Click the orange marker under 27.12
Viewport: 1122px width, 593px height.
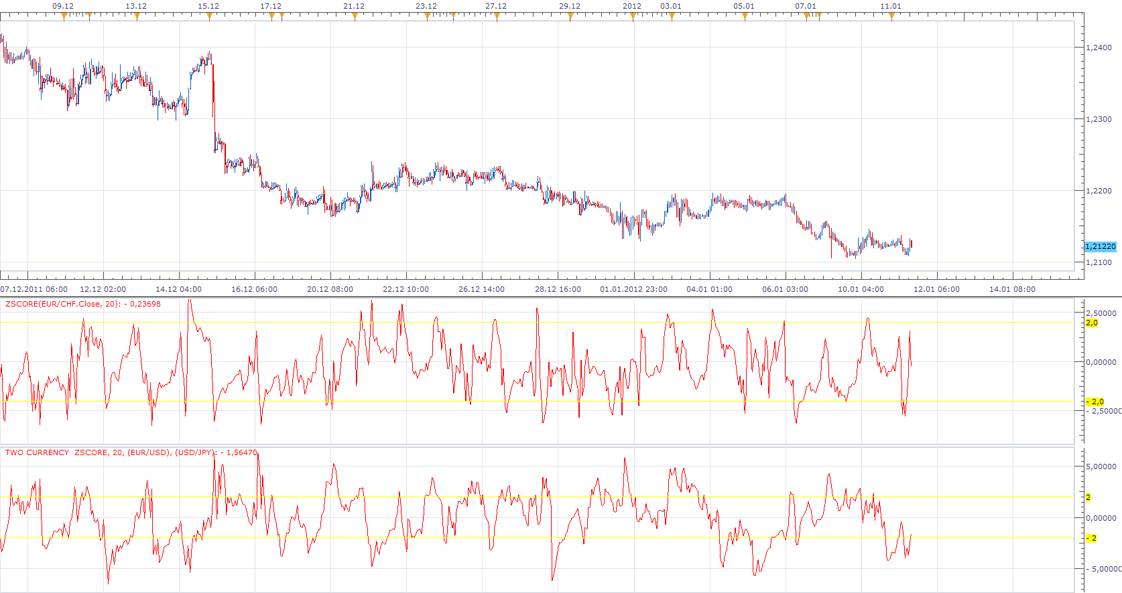[497, 16]
